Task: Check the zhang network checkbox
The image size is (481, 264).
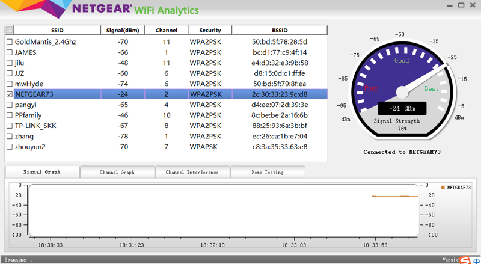Action: coord(10,136)
